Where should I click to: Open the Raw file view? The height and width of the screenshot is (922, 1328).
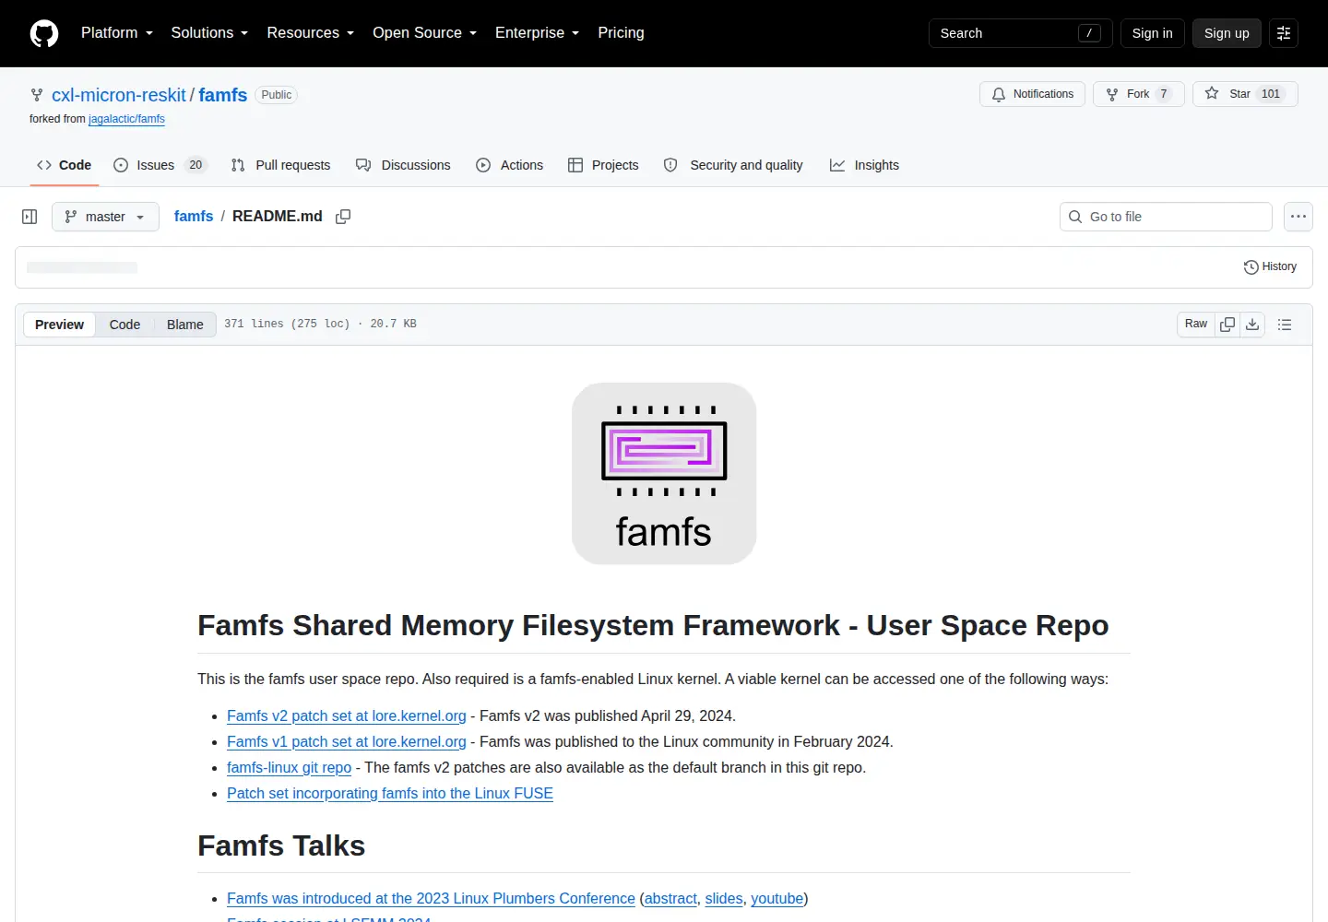click(x=1196, y=324)
